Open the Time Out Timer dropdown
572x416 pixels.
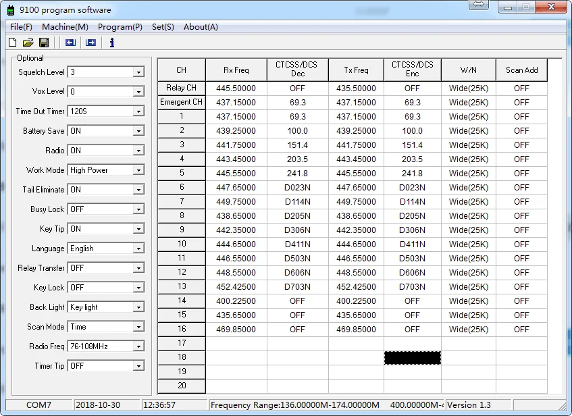coord(138,111)
